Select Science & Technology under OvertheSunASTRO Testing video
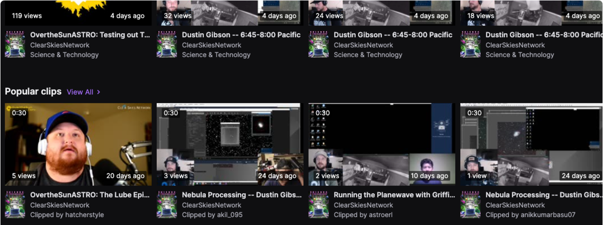This screenshot has height=225, width=603. [x=64, y=55]
